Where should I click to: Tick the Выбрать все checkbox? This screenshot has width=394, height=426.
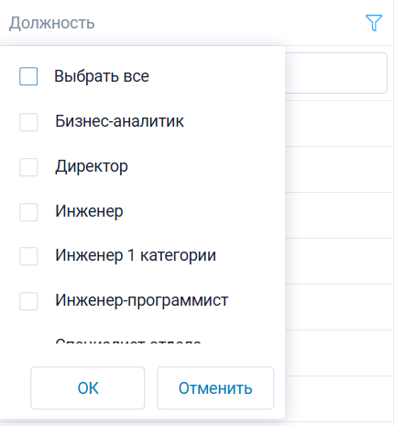(28, 76)
